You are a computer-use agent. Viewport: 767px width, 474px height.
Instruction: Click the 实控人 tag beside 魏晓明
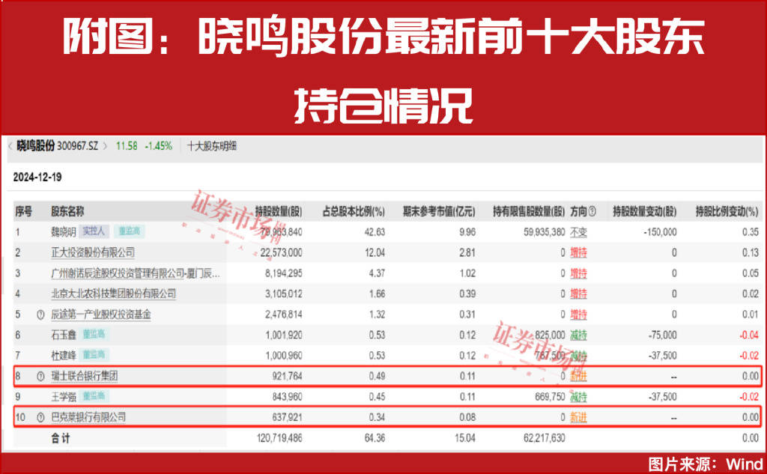tap(94, 231)
